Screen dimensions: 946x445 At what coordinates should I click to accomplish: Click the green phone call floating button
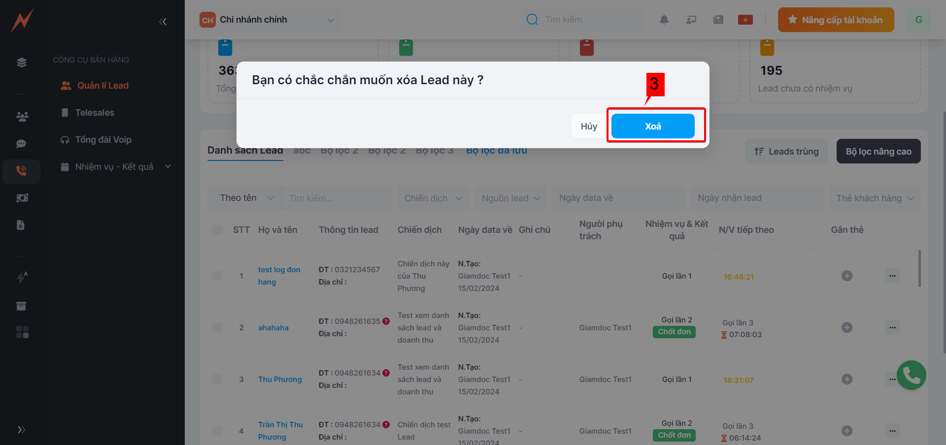click(911, 375)
